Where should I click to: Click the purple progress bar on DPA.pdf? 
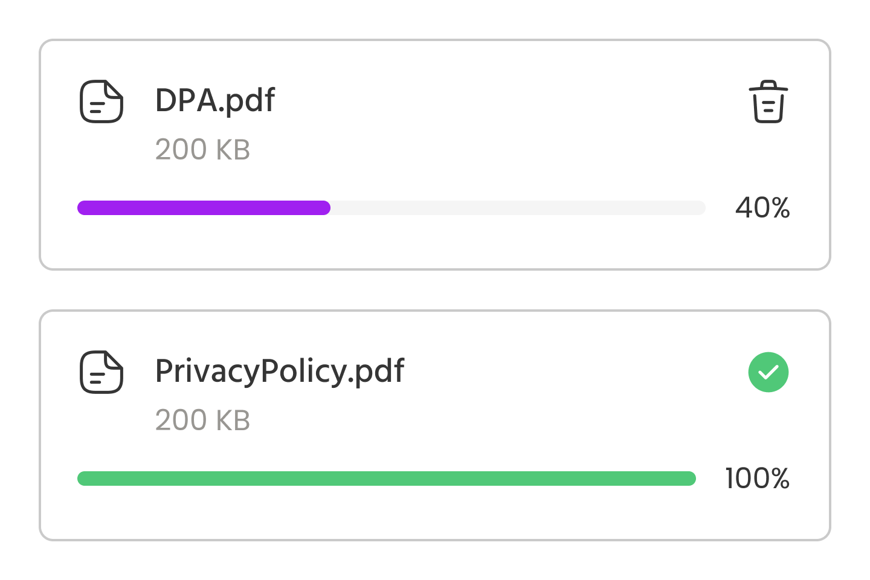click(x=204, y=208)
